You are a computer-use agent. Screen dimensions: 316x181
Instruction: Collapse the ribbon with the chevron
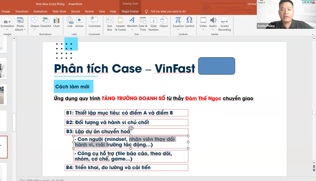pyautogui.click(x=313, y=34)
